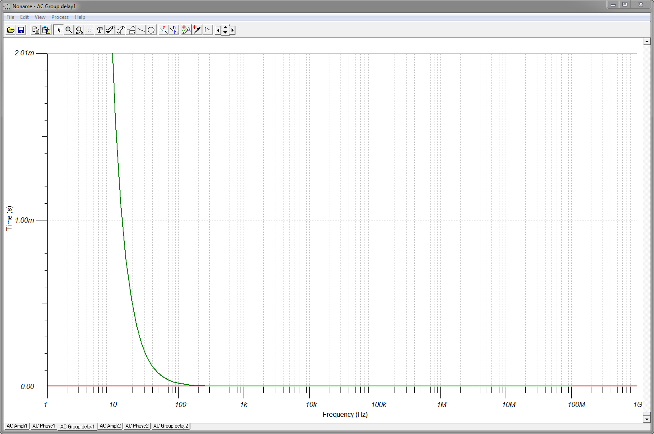Move right with the right arrow button

tap(233, 30)
